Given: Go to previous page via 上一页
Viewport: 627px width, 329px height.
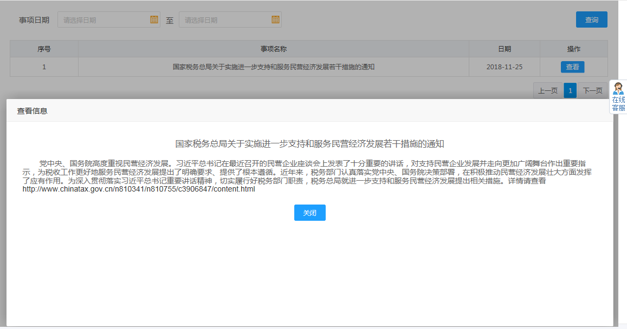Looking at the screenshot, I should 547,90.
